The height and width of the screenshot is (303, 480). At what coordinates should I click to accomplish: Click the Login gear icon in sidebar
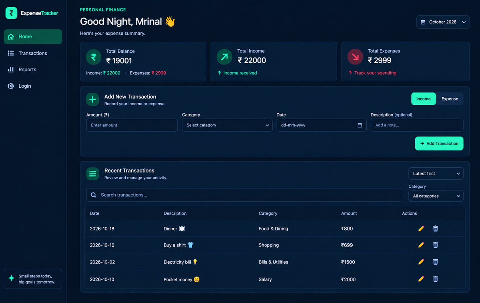[11, 86]
